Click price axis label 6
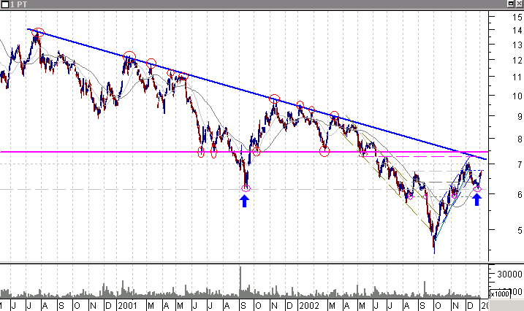 [x=520, y=194]
